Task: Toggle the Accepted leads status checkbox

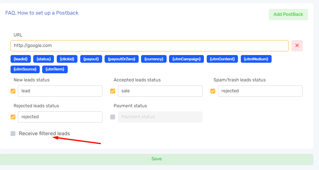Action: tap(113, 91)
